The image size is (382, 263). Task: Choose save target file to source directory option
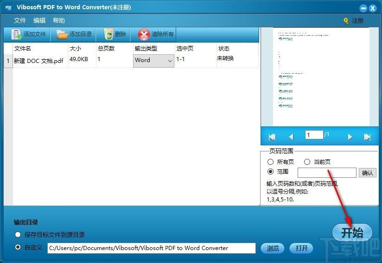(18, 235)
